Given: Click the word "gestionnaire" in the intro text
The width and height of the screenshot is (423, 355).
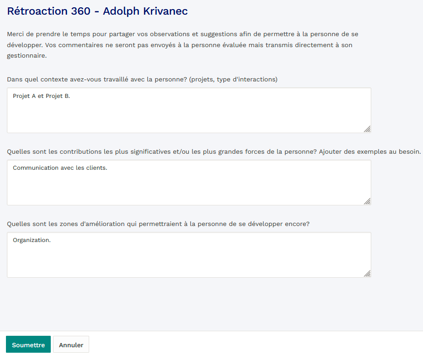Looking at the screenshot, I should 27,56.
